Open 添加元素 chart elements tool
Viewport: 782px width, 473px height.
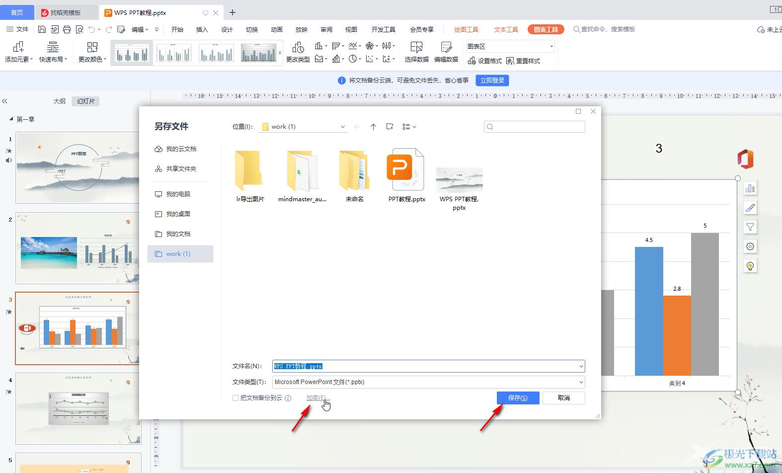point(18,52)
